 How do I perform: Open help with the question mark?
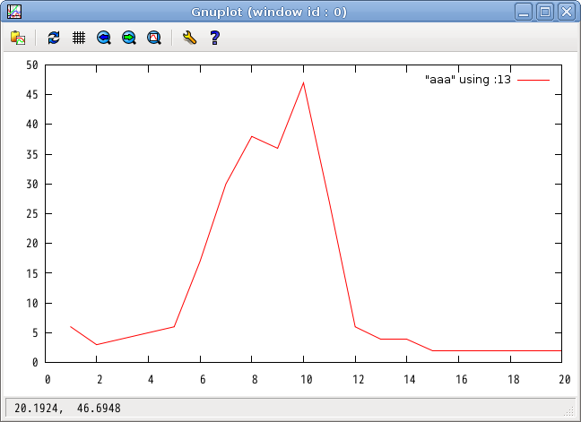point(214,39)
